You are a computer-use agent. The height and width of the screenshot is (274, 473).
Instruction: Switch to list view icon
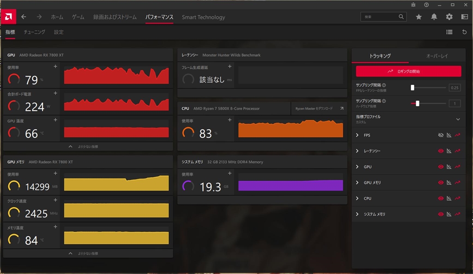point(449,32)
